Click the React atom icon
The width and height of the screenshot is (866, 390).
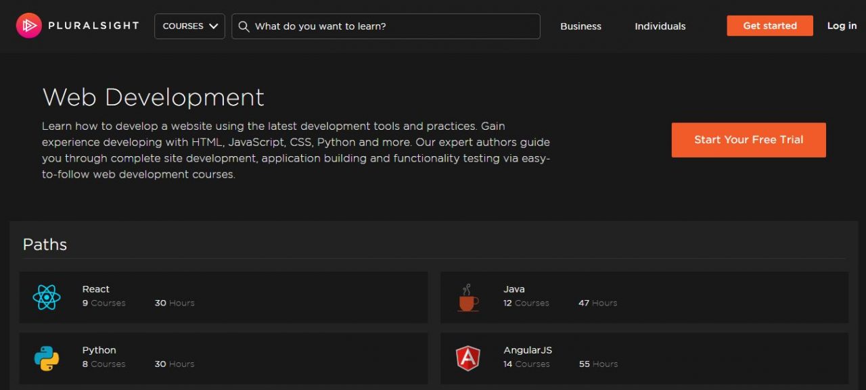coord(47,297)
